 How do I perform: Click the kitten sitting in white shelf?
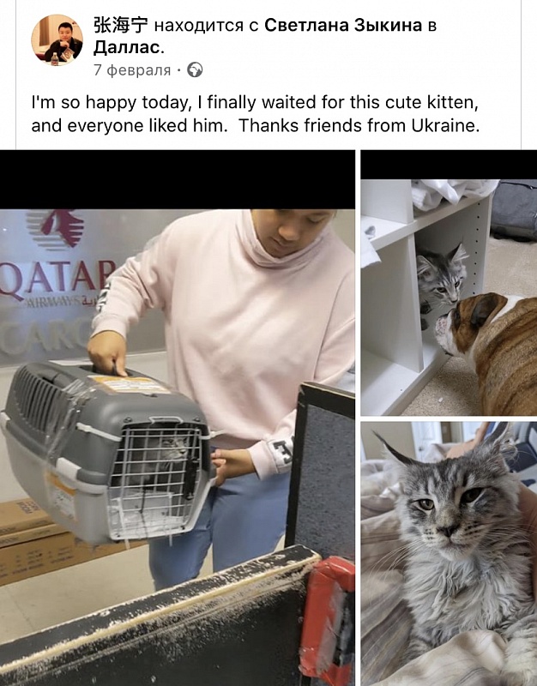[441, 280]
